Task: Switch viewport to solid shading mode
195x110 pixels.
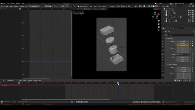Action: 153,6
